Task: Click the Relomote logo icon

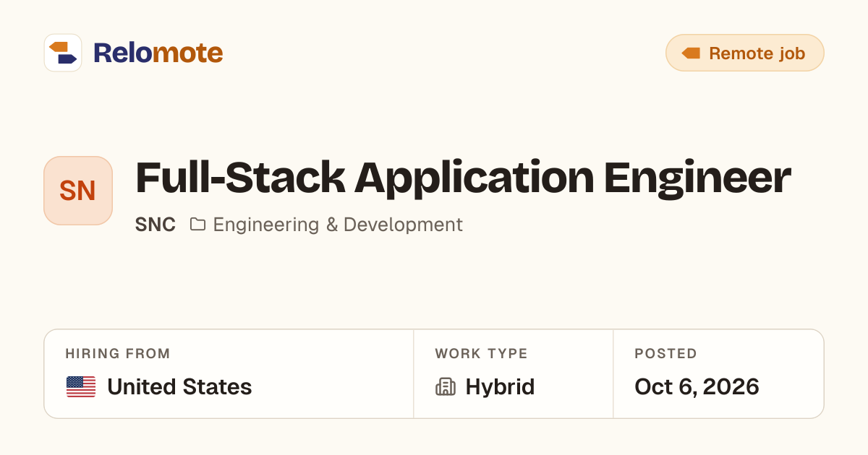Action: pyautogui.click(x=63, y=53)
